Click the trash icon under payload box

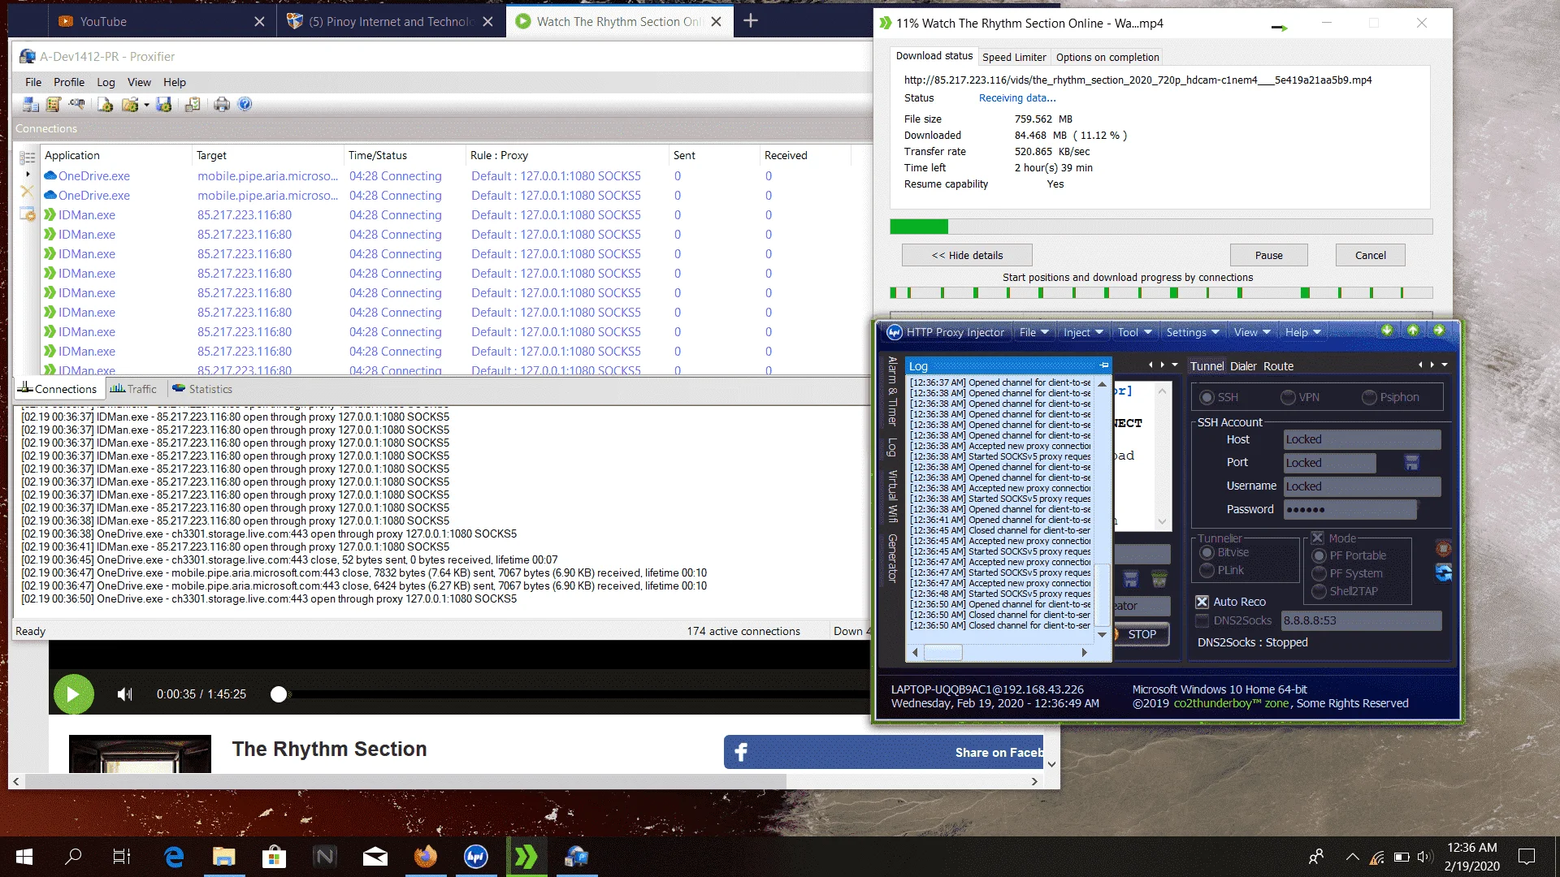tap(1159, 579)
